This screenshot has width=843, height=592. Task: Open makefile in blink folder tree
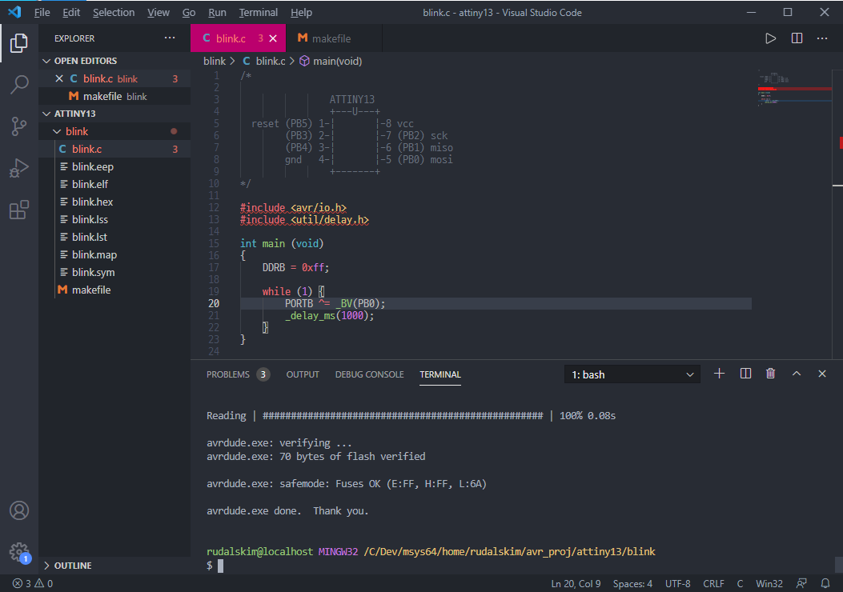coord(114,290)
